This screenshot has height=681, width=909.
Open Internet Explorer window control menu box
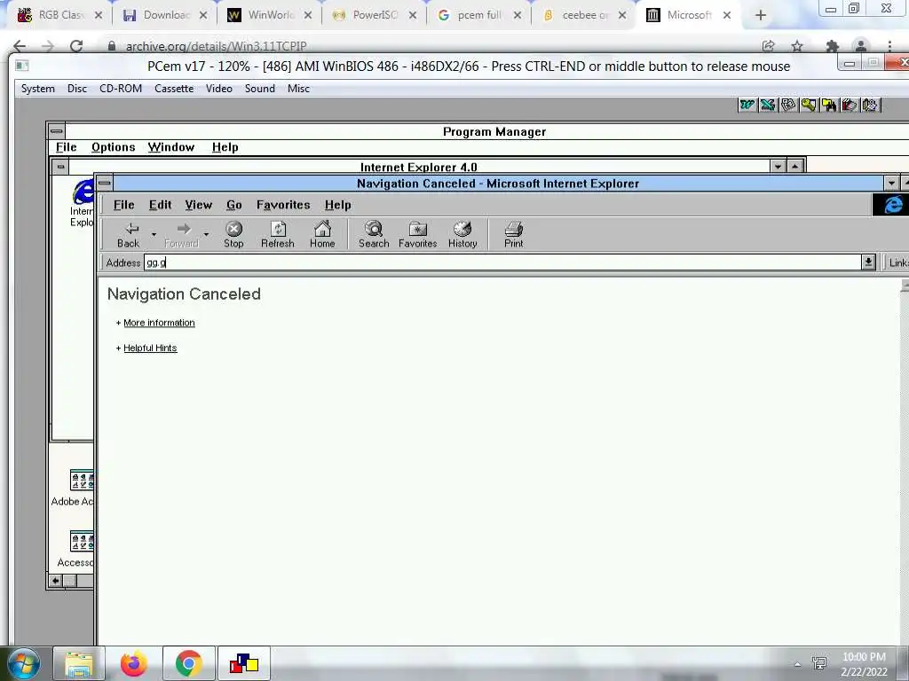point(105,184)
